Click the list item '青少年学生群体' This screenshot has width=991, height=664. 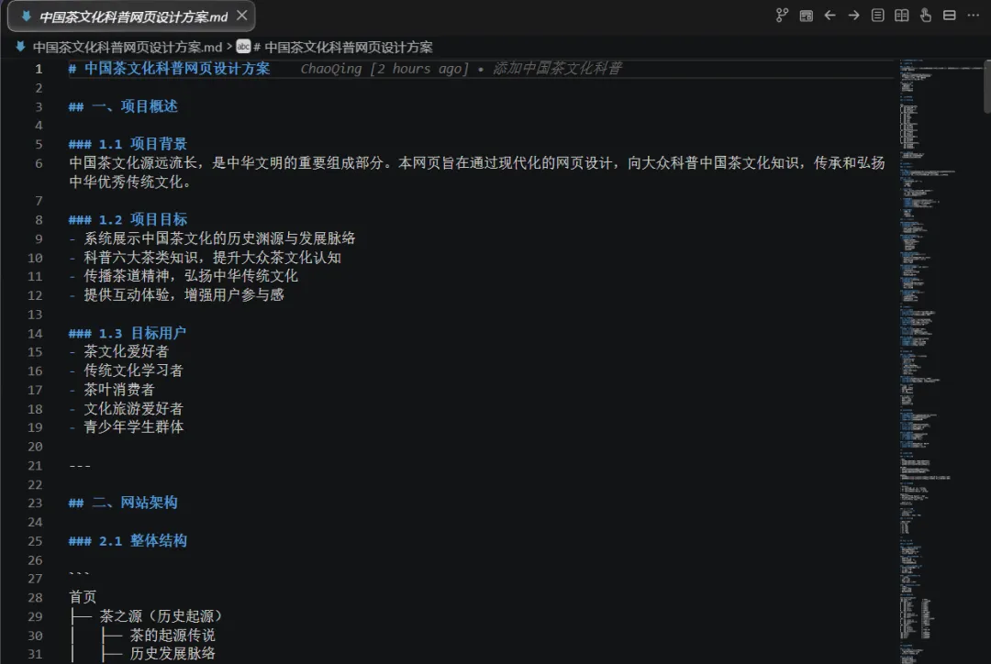[133, 427]
